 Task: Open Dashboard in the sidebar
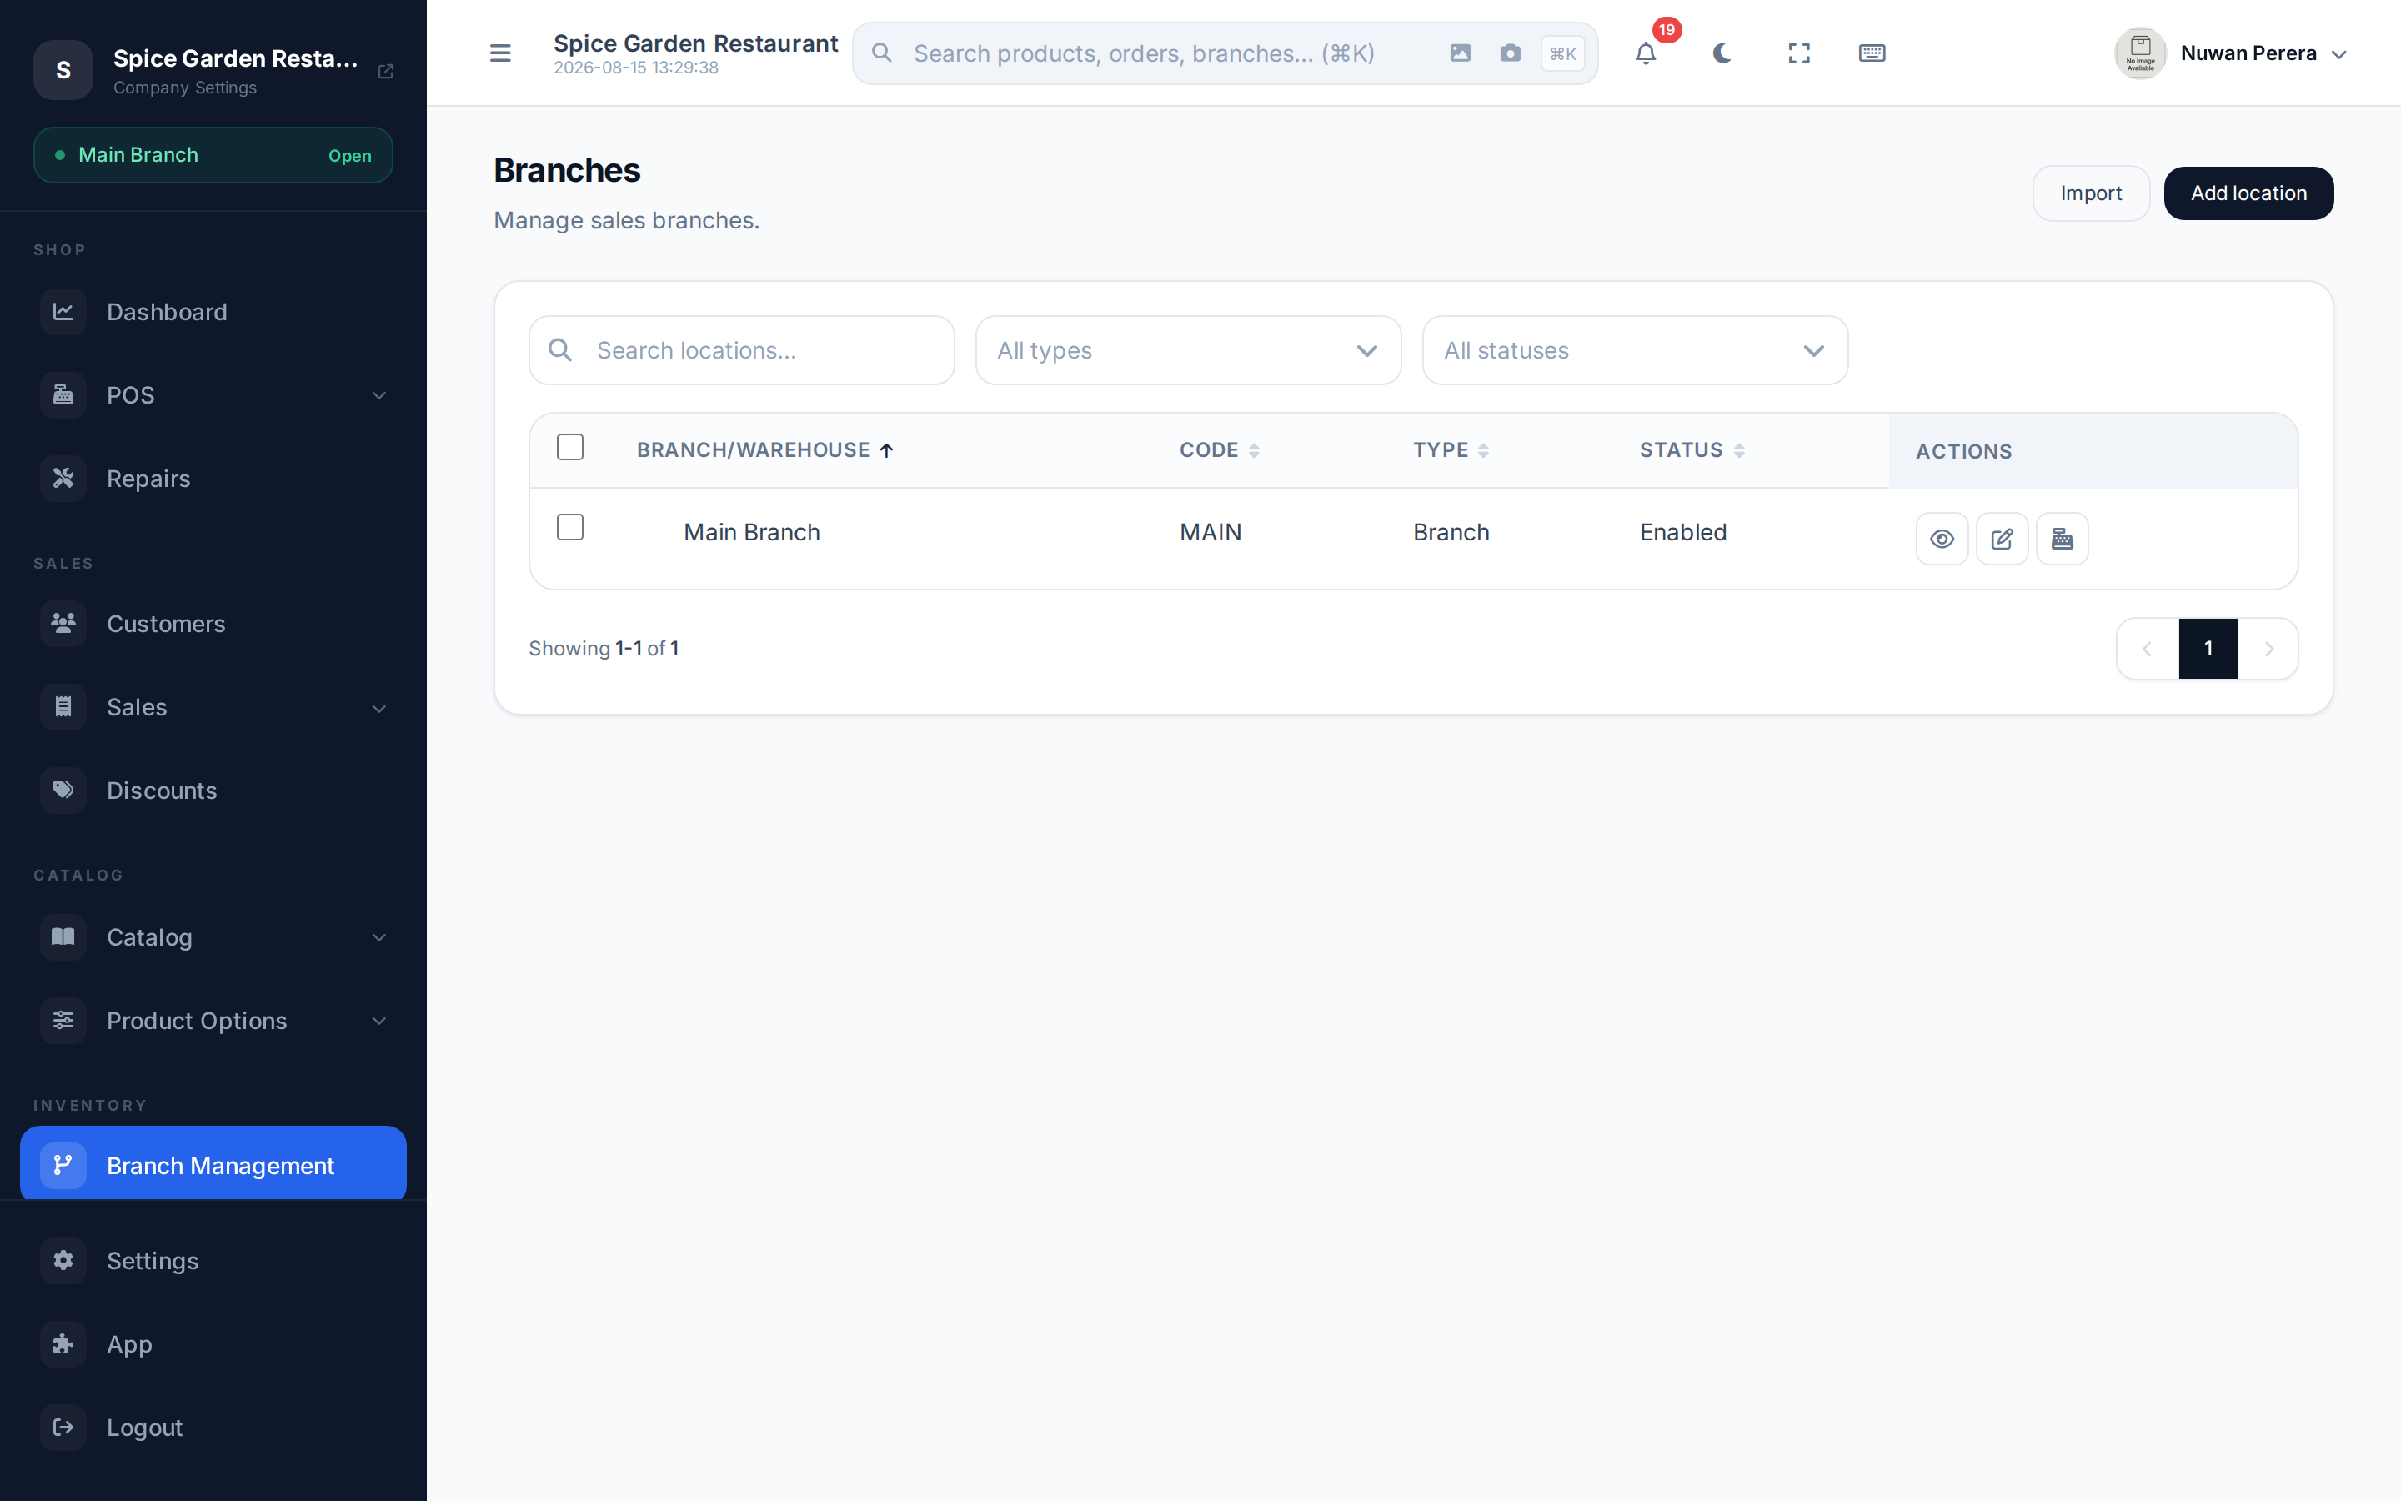point(213,312)
